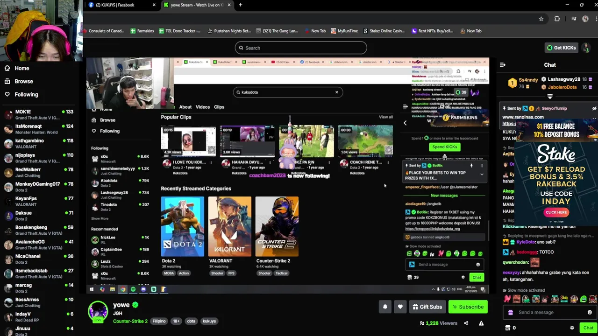This screenshot has height=336, width=598.
Task: Open Following in the Kick sidebar
Action: click(x=21, y=94)
